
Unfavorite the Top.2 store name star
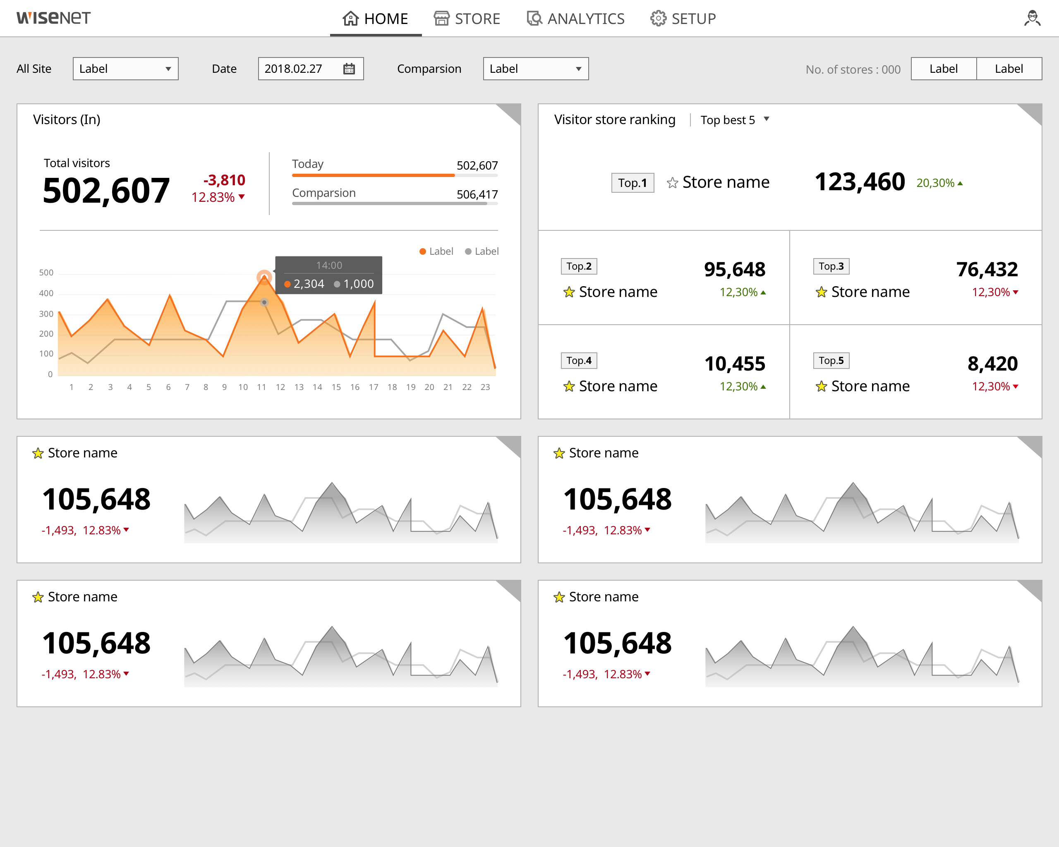pos(569,292)
